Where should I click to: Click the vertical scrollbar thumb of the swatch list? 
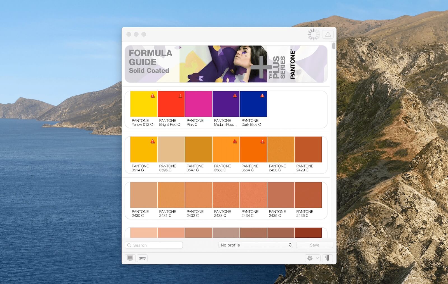pyautogui.click(x=334, y=46)
